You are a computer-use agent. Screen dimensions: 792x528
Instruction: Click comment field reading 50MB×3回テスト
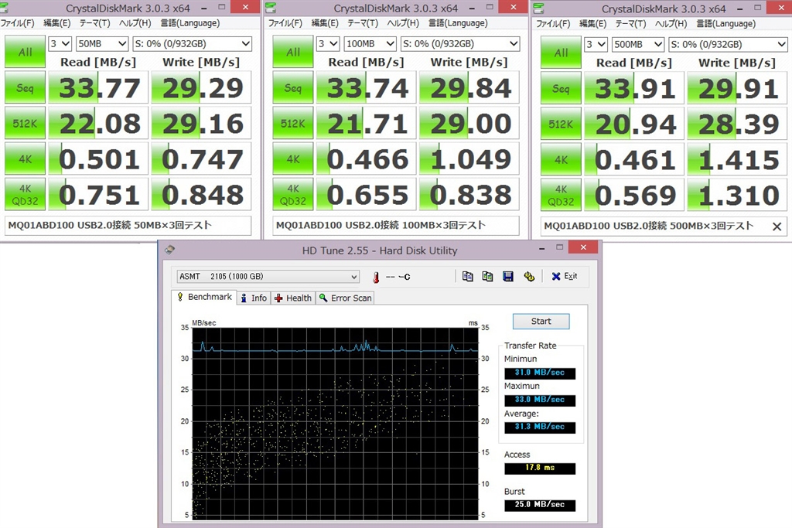(x=128, y=225)
